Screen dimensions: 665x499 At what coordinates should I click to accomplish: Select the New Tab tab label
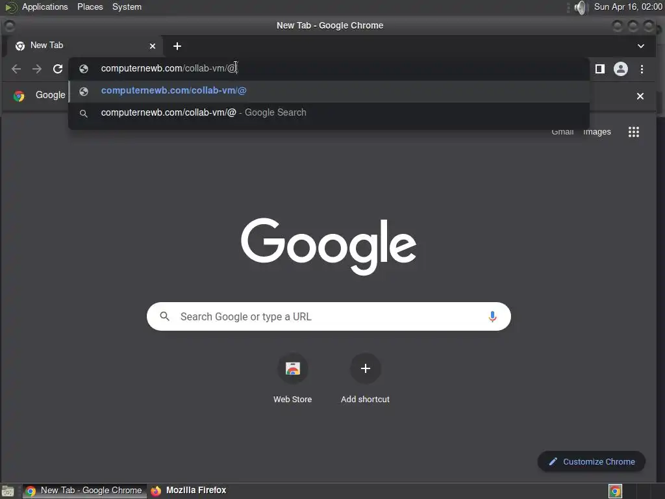[47, 45]
